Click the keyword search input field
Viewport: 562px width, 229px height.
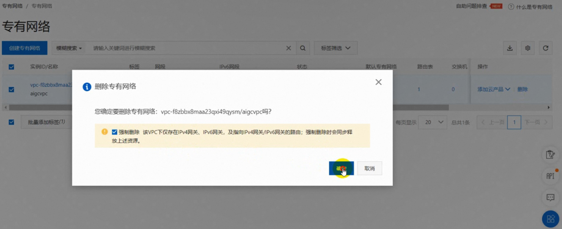click(187, 48)
